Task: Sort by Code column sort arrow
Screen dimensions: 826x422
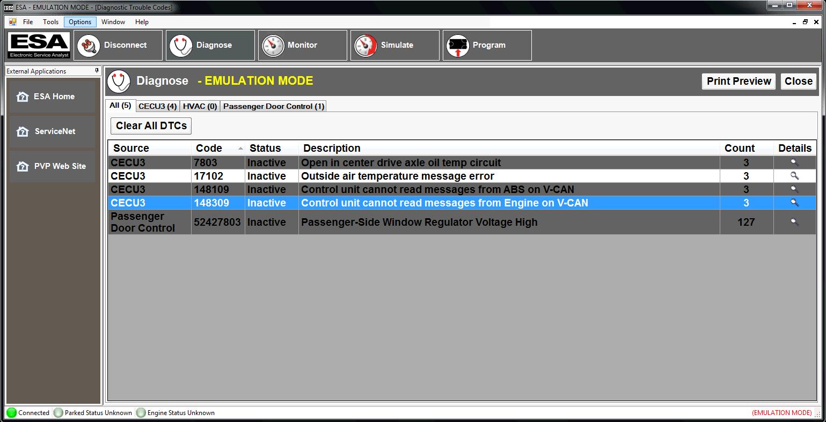Action: pos(240,149)
